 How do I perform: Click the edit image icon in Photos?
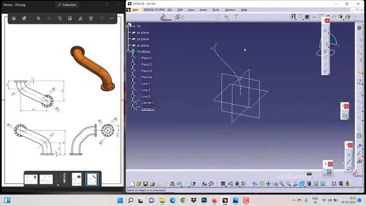70,18
